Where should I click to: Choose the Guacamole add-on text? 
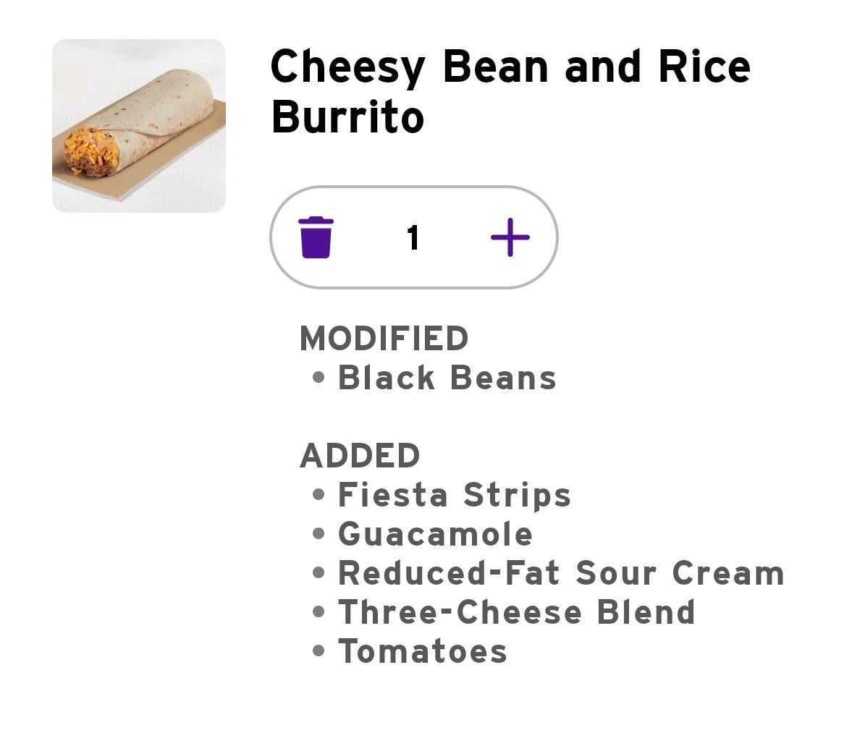pos(435,534)
